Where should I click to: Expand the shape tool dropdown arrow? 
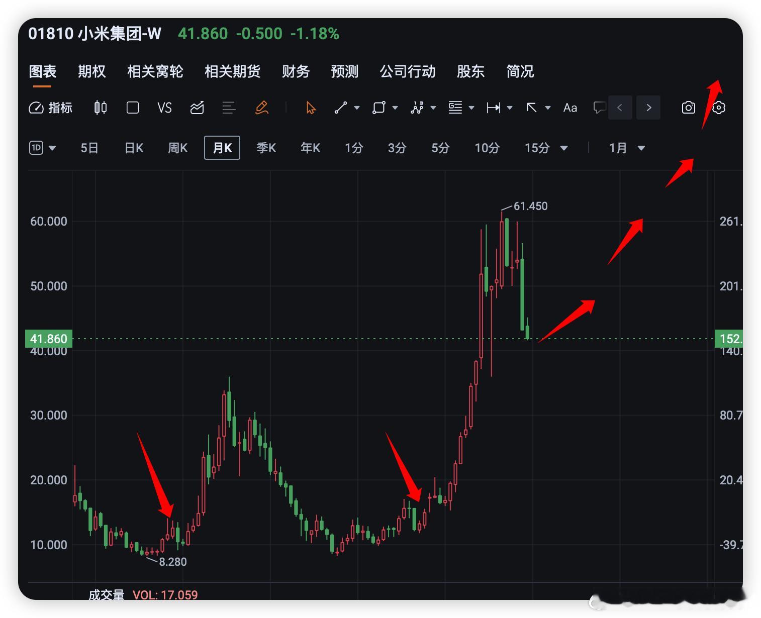(395, 108)
